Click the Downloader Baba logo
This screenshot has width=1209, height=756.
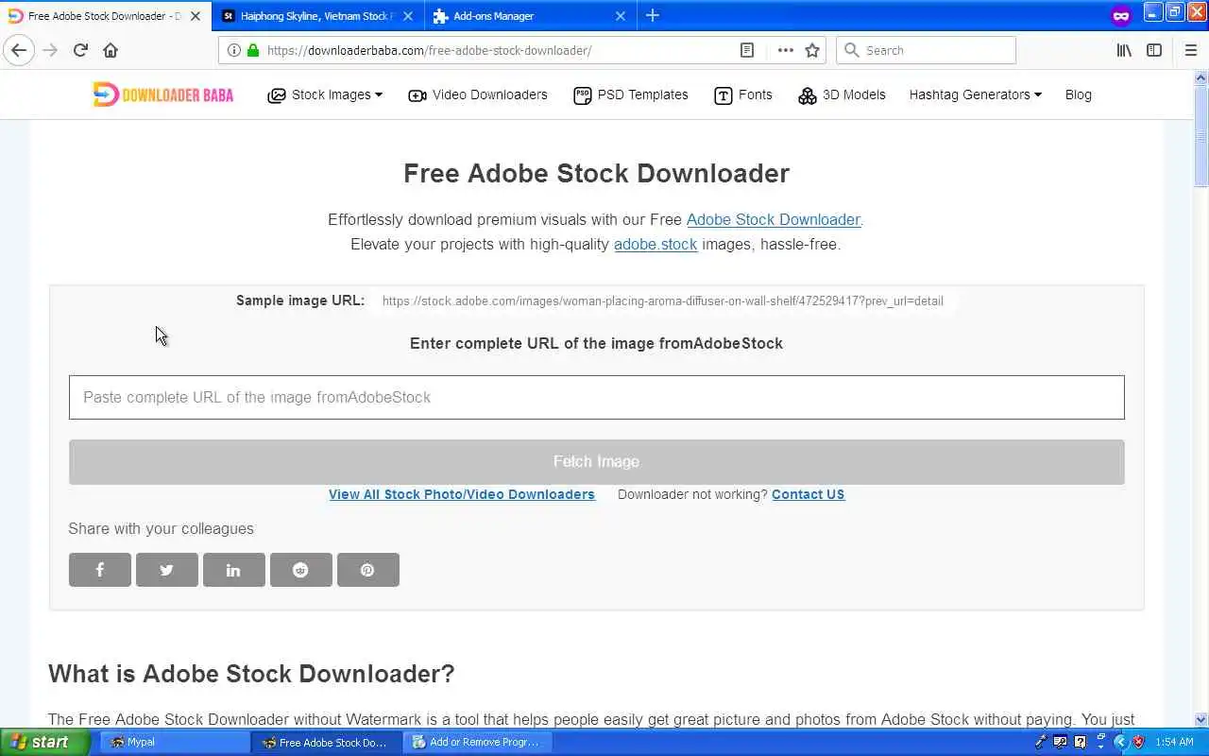163,94
